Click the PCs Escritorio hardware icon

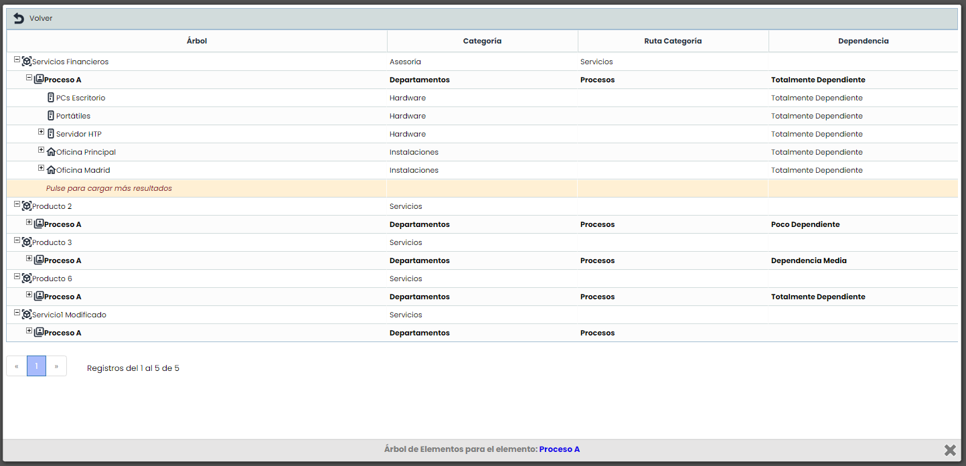[51, 98]
